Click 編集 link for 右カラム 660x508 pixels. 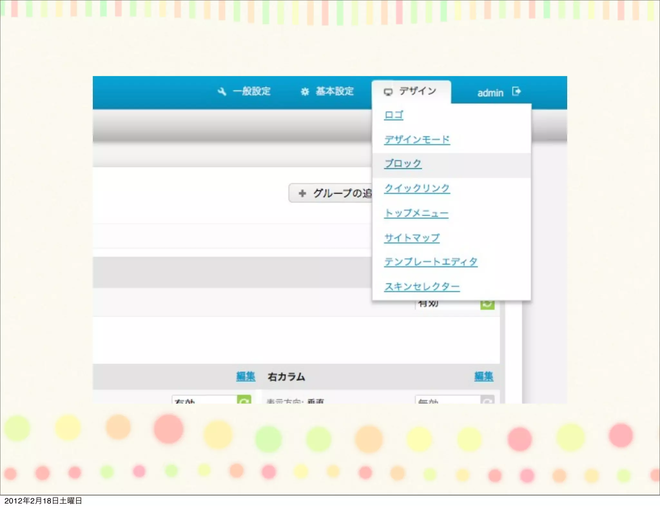(x=484, y=376)
